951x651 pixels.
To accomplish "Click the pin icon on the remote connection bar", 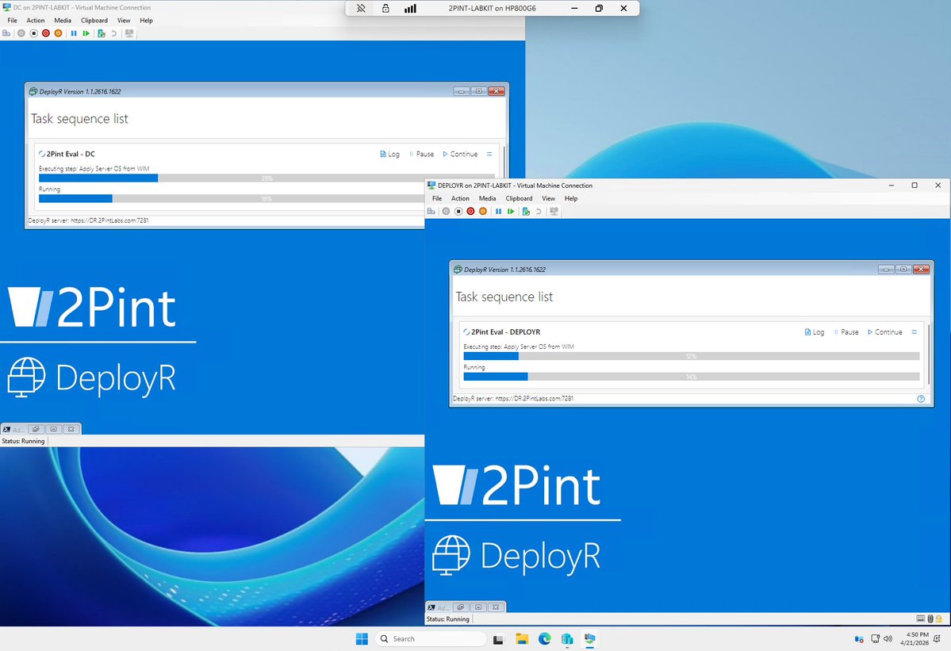I will click(x=361, y=9).
